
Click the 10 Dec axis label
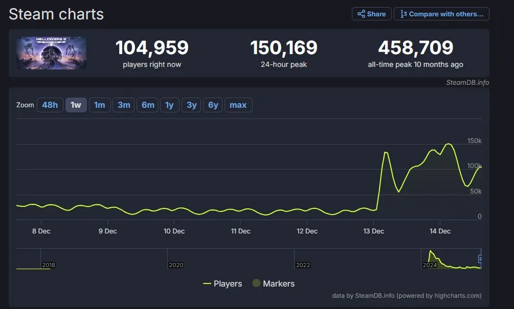click(174, 231)
